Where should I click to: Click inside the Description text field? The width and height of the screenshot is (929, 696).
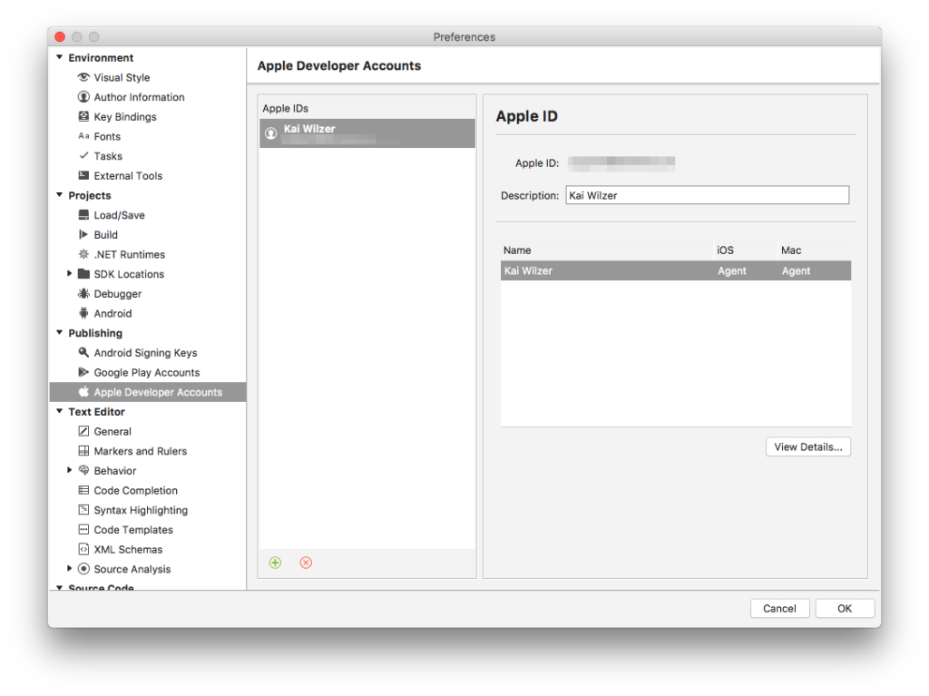(707, 194)
